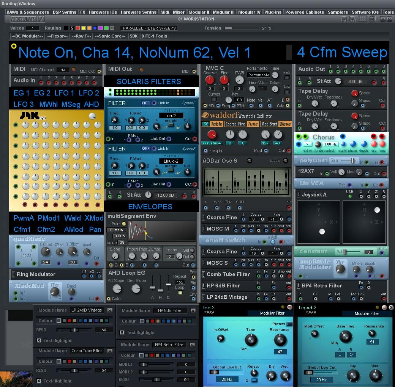Click the MIDI jack on the MIDI Out module
Image resolution: width=395 pixels, height=387 pixels.
(194, 71)
